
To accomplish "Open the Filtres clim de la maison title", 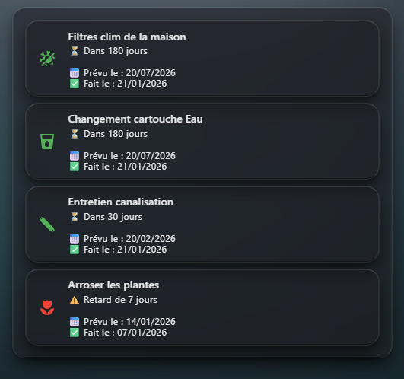I will (x=127, y=37).
